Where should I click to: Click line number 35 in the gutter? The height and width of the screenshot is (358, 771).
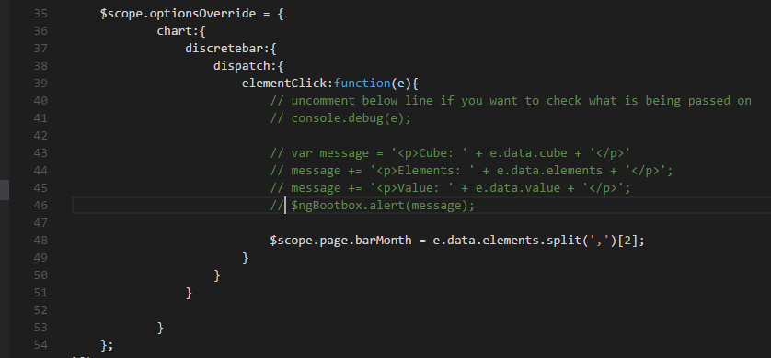click(x=40, y=14)
